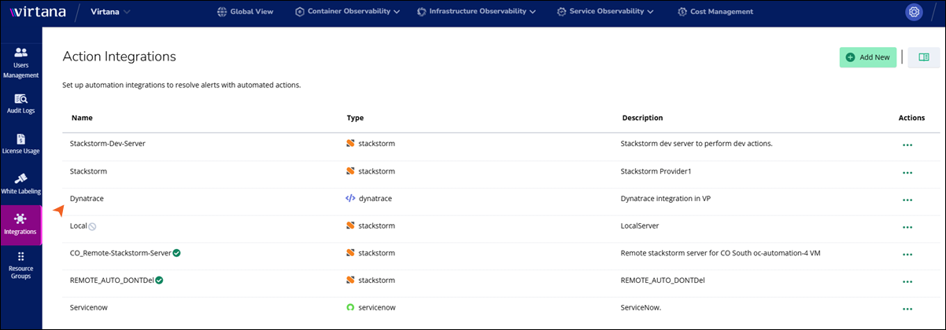
Task: Click the Name column header
Action: pos(82,118)
